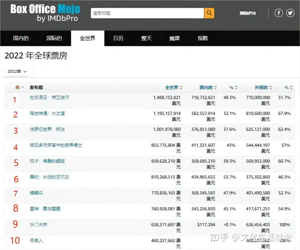Open the 黑豹：永远的瓦坎达 link

49,177
